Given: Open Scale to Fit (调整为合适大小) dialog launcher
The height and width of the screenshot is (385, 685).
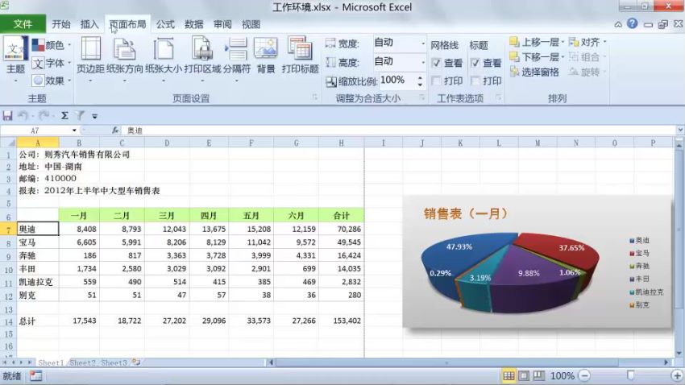Looking at the screenshot, I should tap(422, 97).
